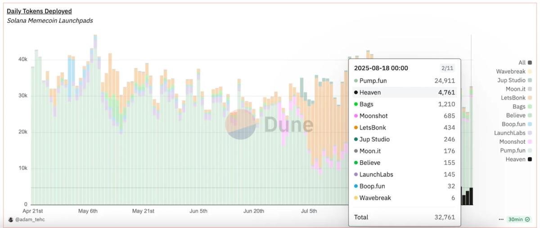540x228 pixels.
Task: Click the 30min refresh status badge
Action: [519, 219]
